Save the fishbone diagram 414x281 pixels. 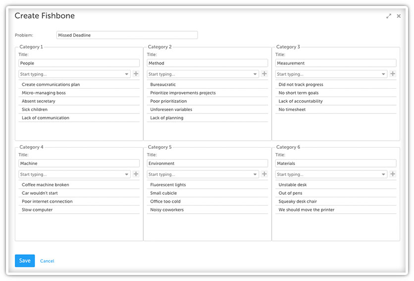coord(25,261)
